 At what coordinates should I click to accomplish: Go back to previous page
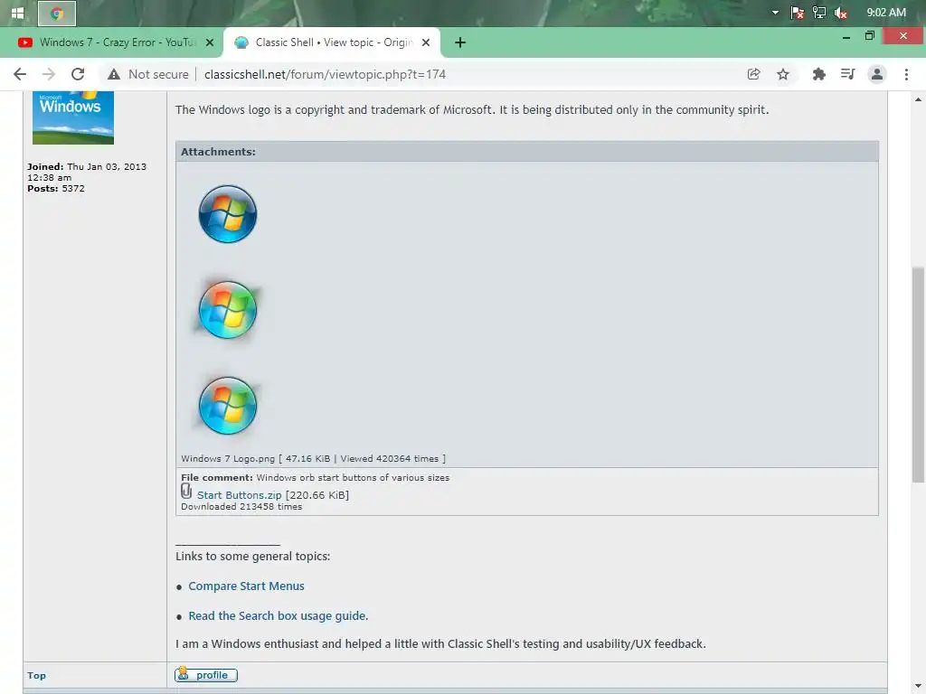point(20,74)
